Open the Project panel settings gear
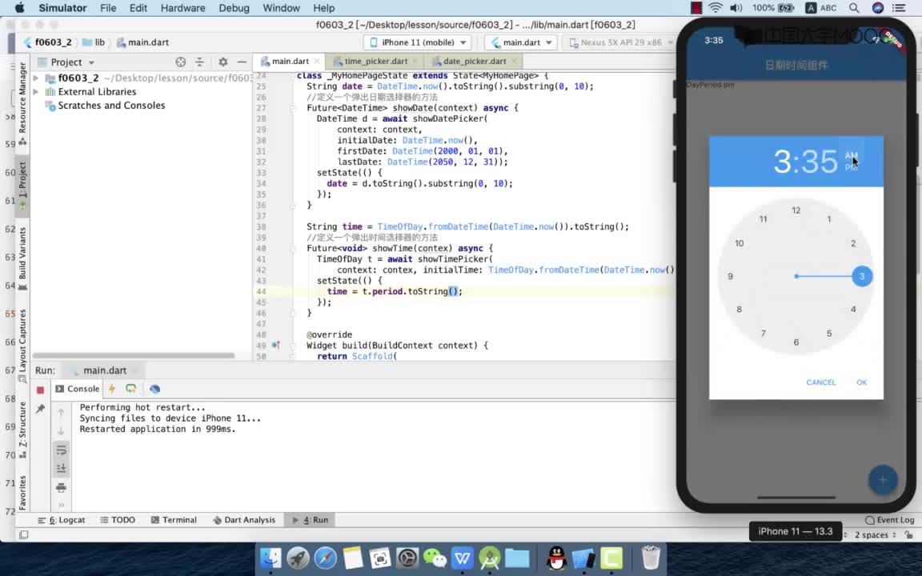This screenshot has width=922, height=576. click(222, 62)
